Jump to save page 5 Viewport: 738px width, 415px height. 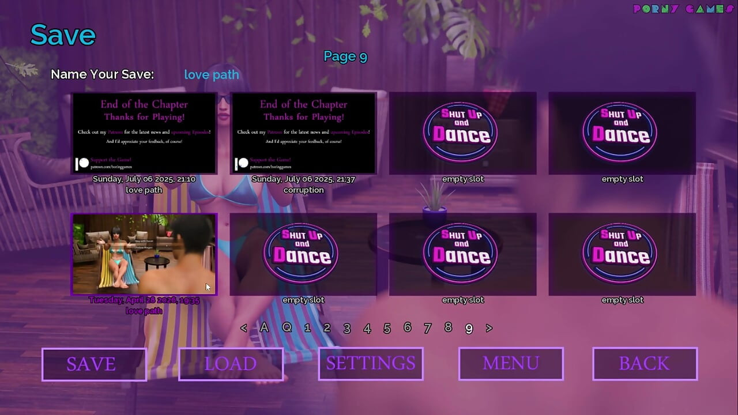tap(387, 329)
